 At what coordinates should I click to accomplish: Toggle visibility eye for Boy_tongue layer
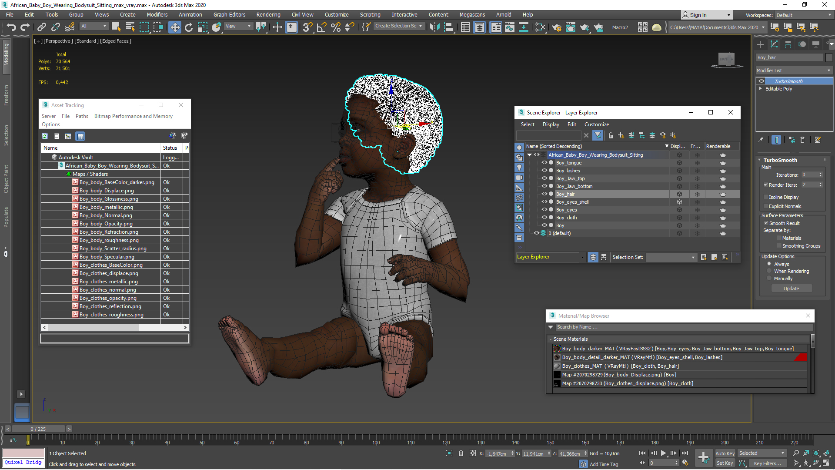tap(544, 163)
